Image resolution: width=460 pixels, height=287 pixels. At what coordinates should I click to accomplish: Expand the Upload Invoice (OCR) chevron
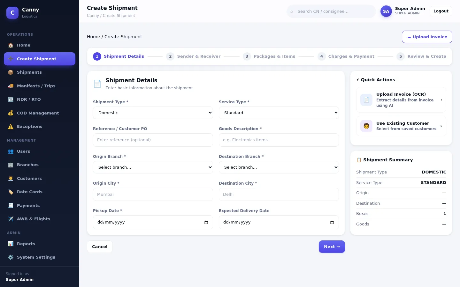click(x=441, y=100)
